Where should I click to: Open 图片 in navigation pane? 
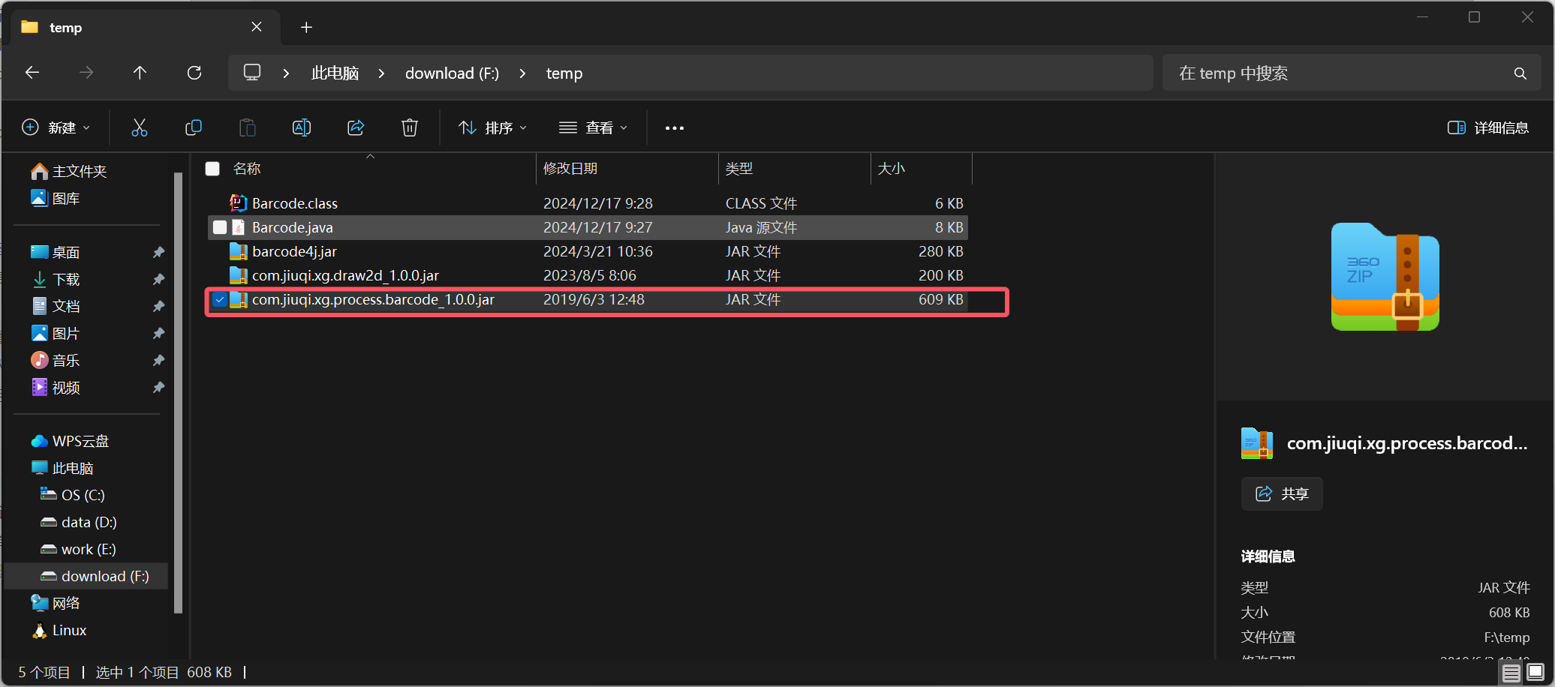[56, 334]
